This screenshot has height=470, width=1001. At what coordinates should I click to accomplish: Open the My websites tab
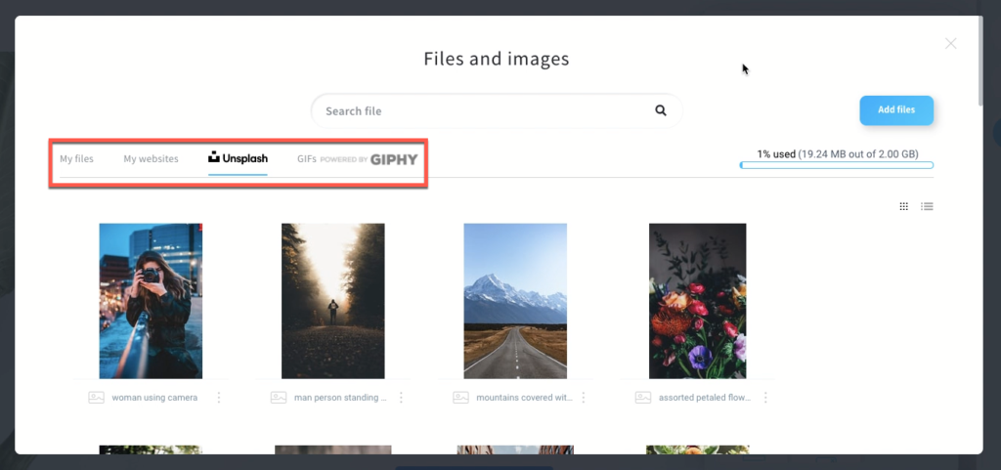151,159
